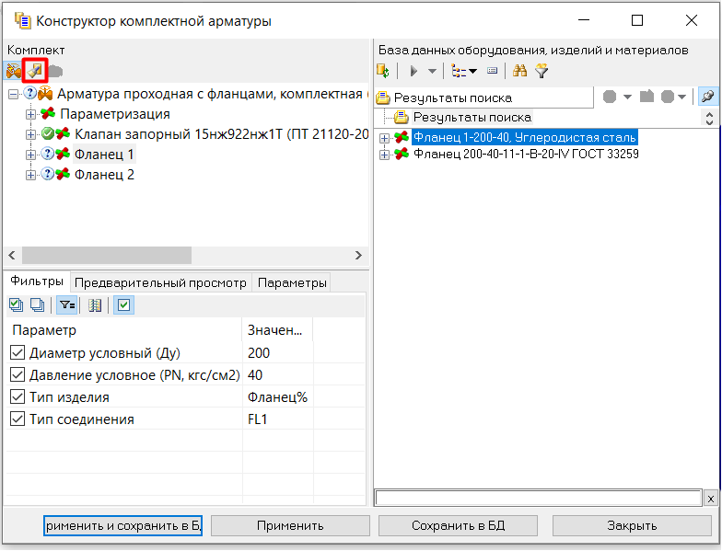722x551 pixels.
Task: Select Фланец 200-40-11-1-B-20-IV ГОСТ 33259 result
Action: (526, 154)
